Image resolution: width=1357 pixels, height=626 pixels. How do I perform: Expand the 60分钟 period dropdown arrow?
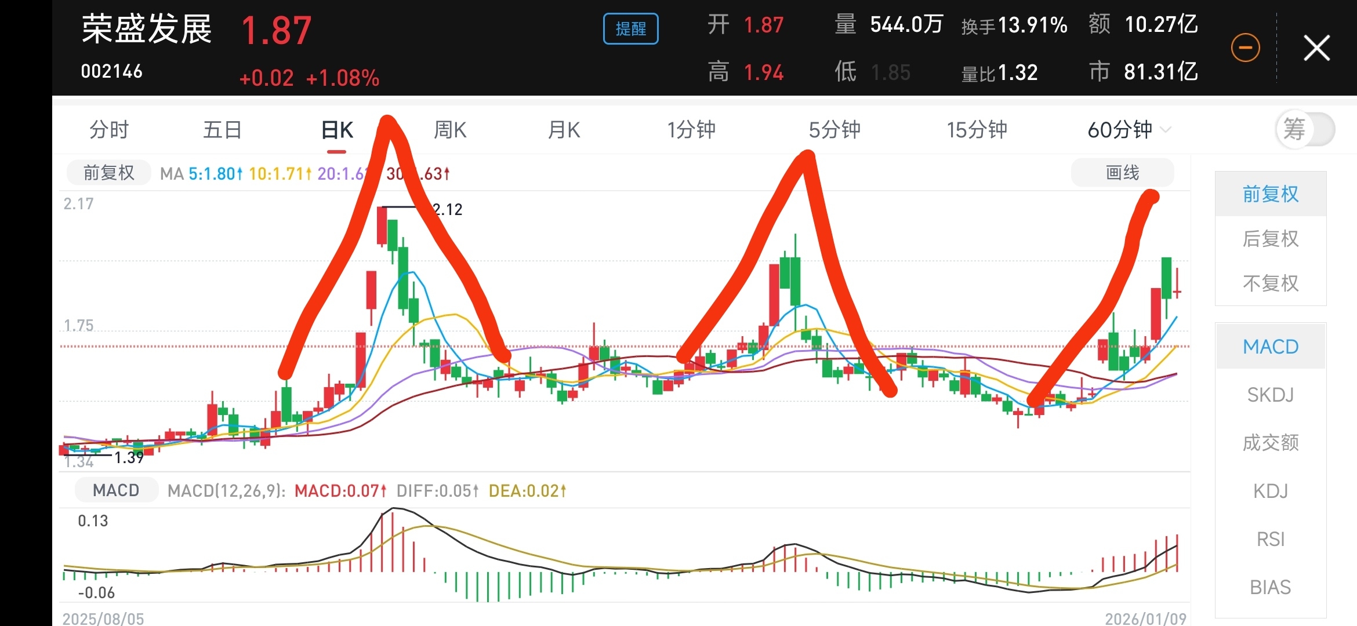coord(1166,130)
